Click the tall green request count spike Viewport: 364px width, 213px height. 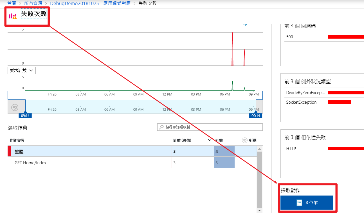coord(232,86)
